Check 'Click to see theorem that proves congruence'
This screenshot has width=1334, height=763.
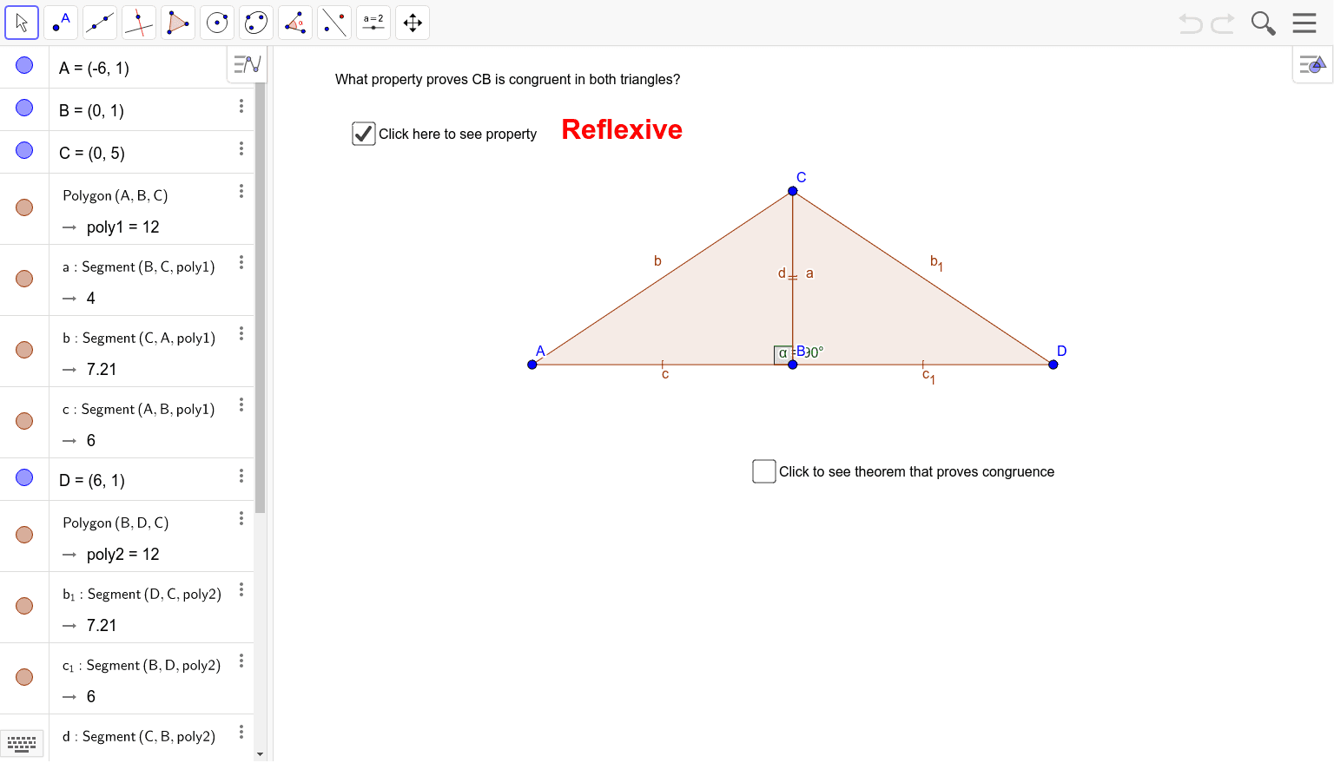pos(763,470)
